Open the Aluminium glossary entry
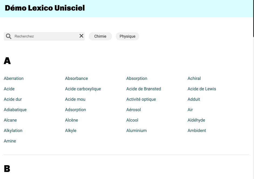 pos(136,131)
